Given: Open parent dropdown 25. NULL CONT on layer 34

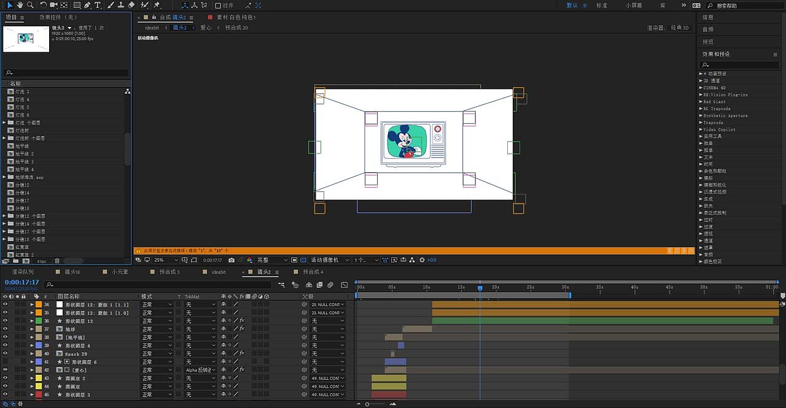Looking at the screenshot, I should tap(327, 304).
